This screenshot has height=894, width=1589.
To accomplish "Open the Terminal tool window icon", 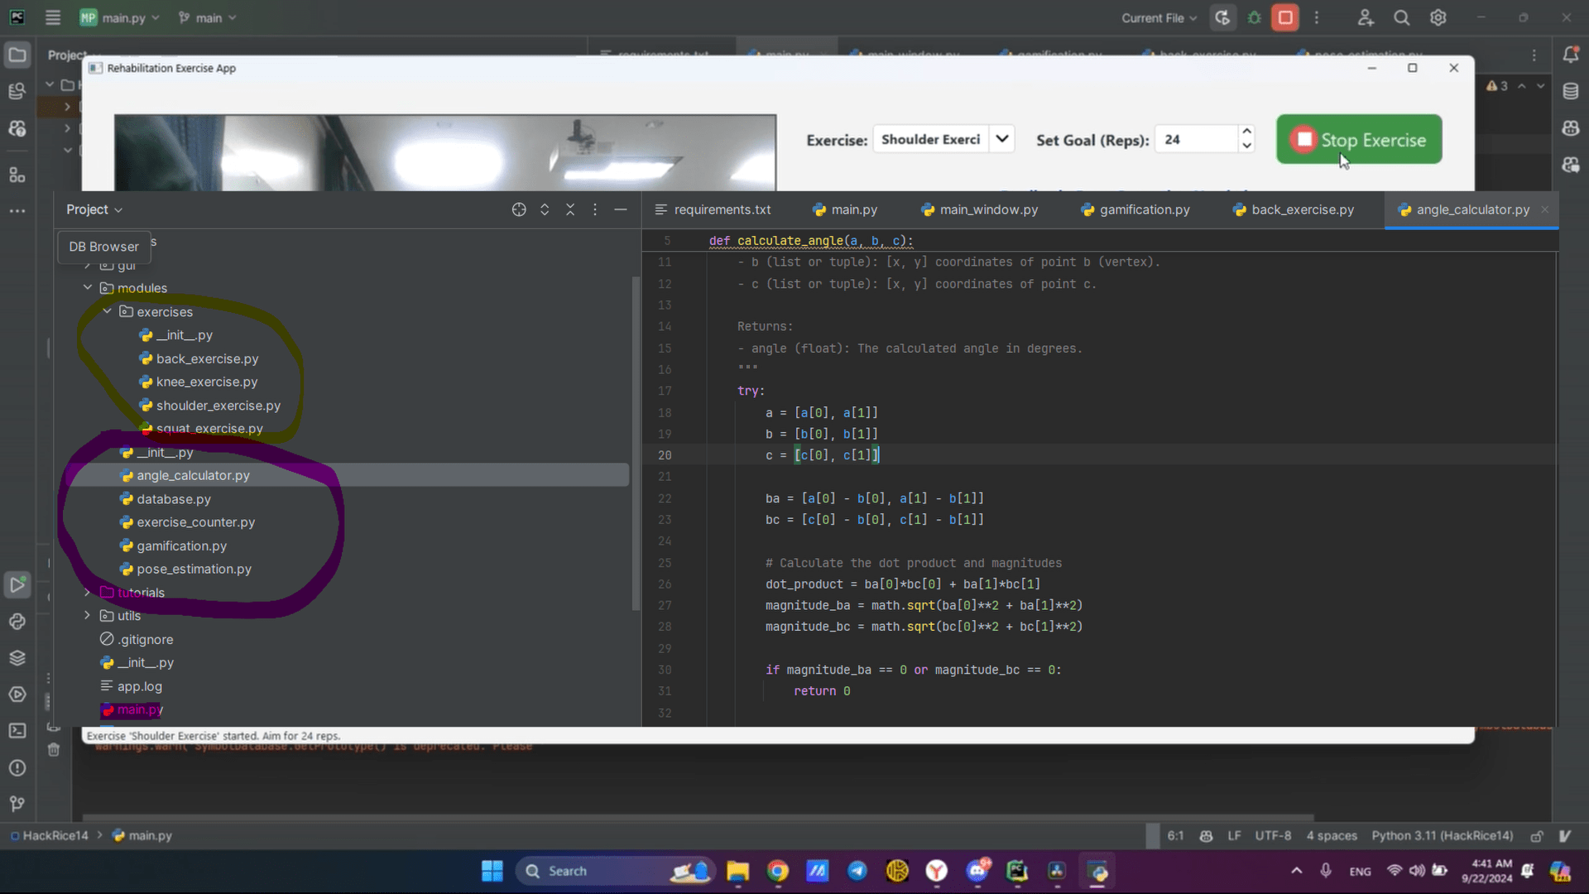I will pos(17,731).
